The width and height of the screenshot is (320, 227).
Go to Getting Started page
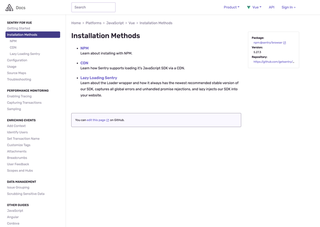click(x=19, y=28)
